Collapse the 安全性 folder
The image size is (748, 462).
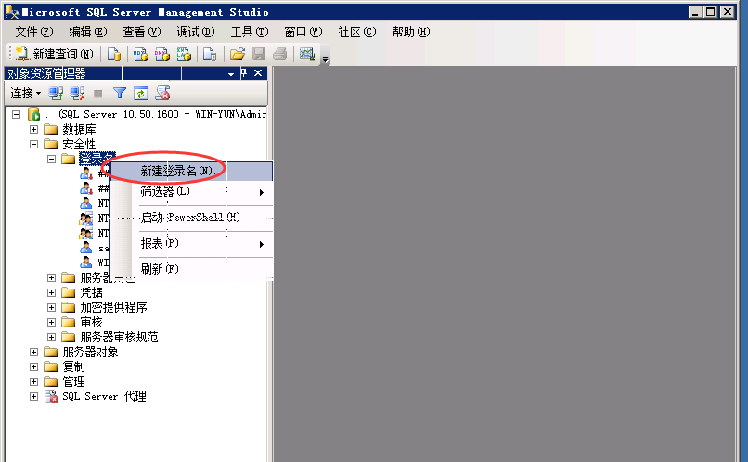(33, 144)
